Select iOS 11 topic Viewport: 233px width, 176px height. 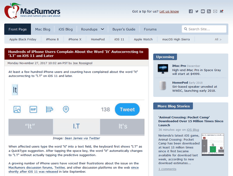click(x=119, y=40)
